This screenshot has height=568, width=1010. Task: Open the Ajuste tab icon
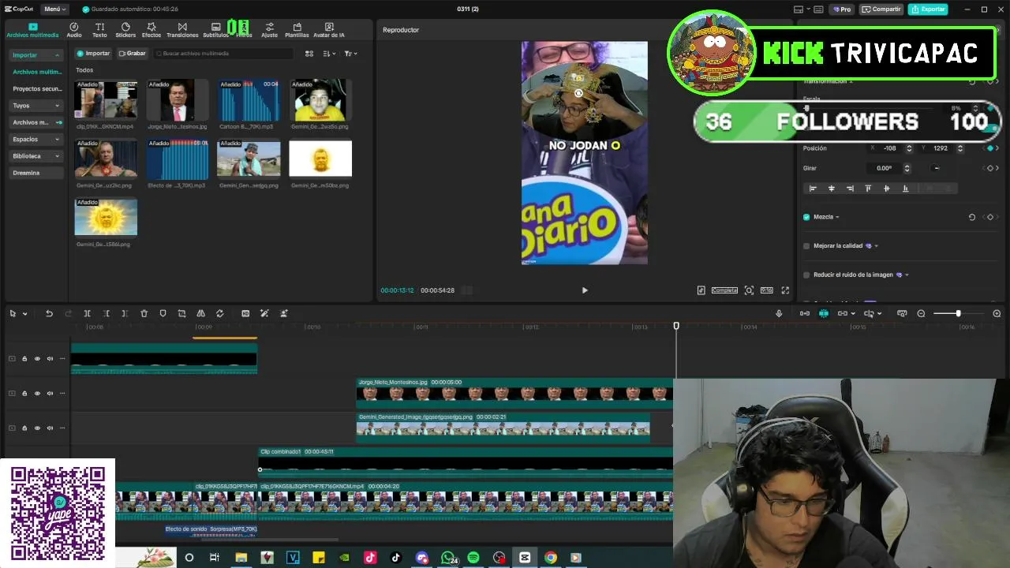(270, 27)
